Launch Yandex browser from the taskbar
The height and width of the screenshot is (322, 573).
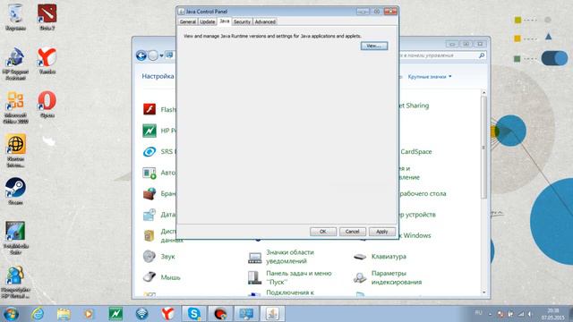pos(167,314)
